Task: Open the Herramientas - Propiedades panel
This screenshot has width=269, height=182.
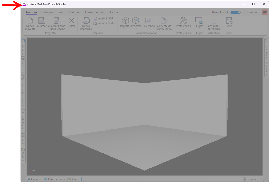Action: [266, 58]
